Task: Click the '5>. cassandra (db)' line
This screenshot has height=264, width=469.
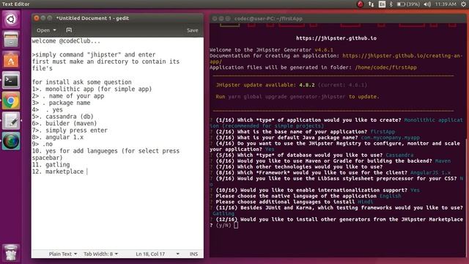Action: point(63,117)
